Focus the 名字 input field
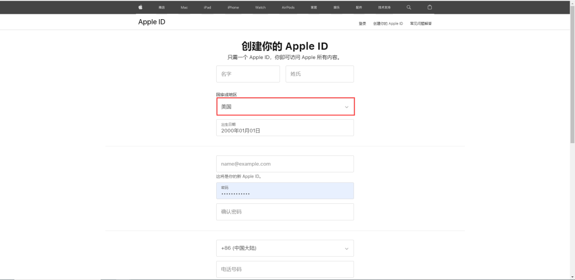This screenshot has height=280, width=575. click(x=248, y=74)
